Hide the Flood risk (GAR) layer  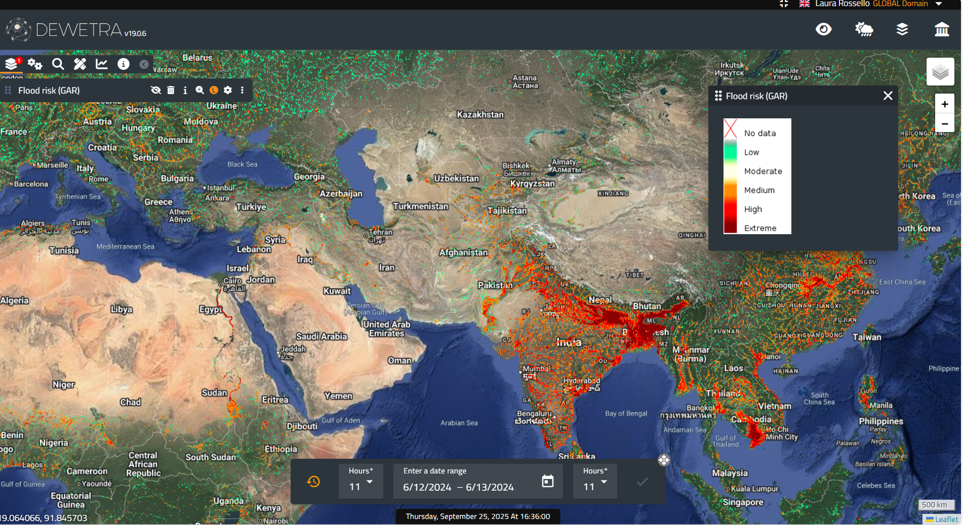[156, 90]
